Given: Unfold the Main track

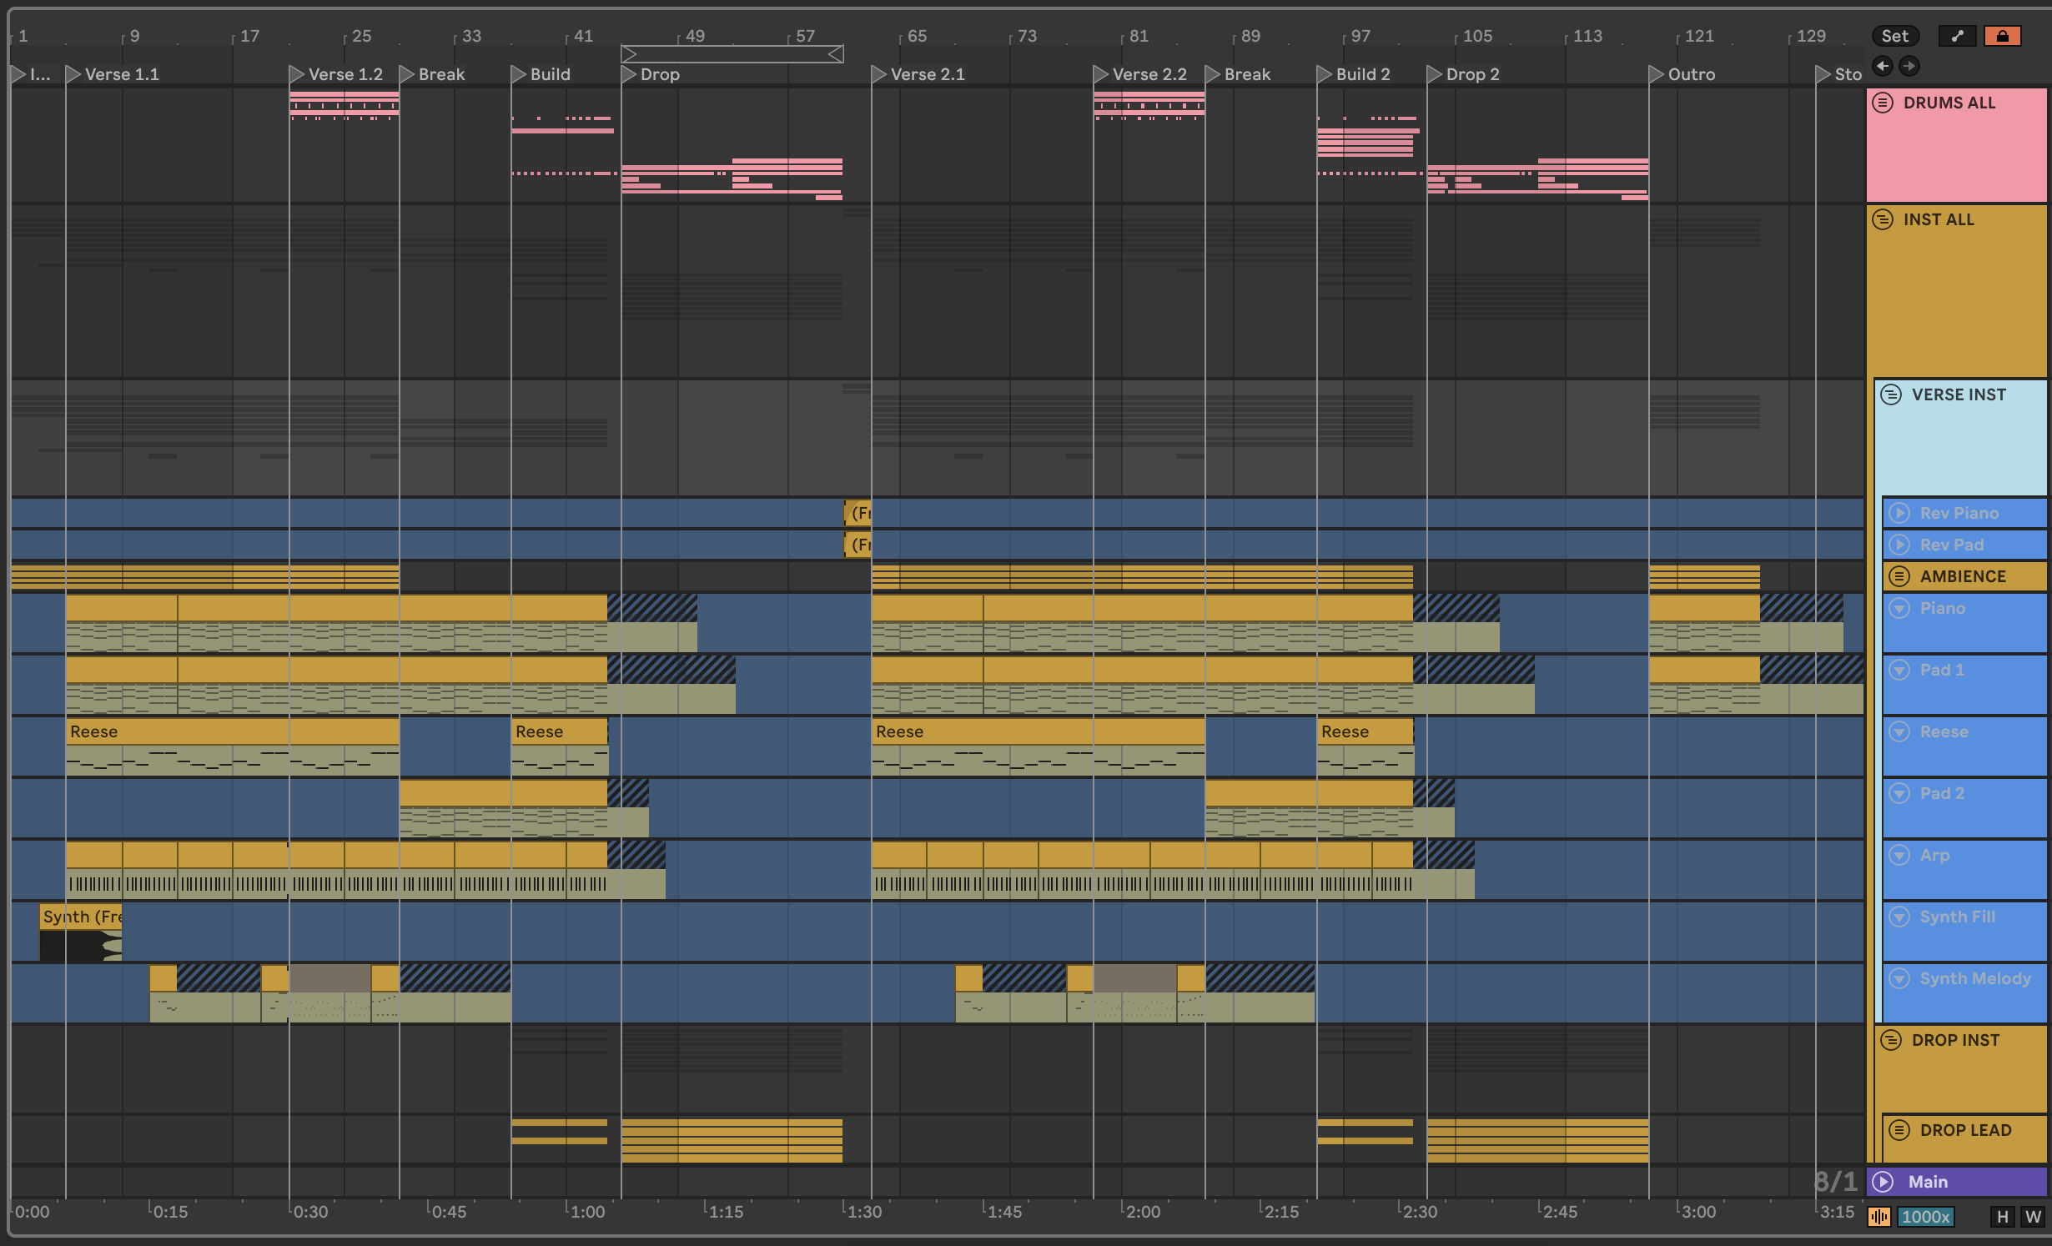Looking at the screenshot, I should [1884, 1182].
